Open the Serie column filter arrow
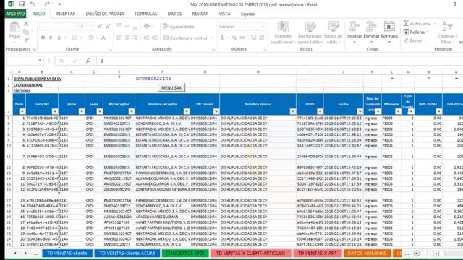 click(x=100, y=111)
